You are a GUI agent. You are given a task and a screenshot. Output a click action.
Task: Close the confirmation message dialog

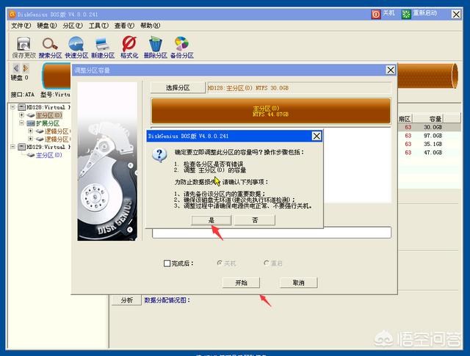coord(317,136)
